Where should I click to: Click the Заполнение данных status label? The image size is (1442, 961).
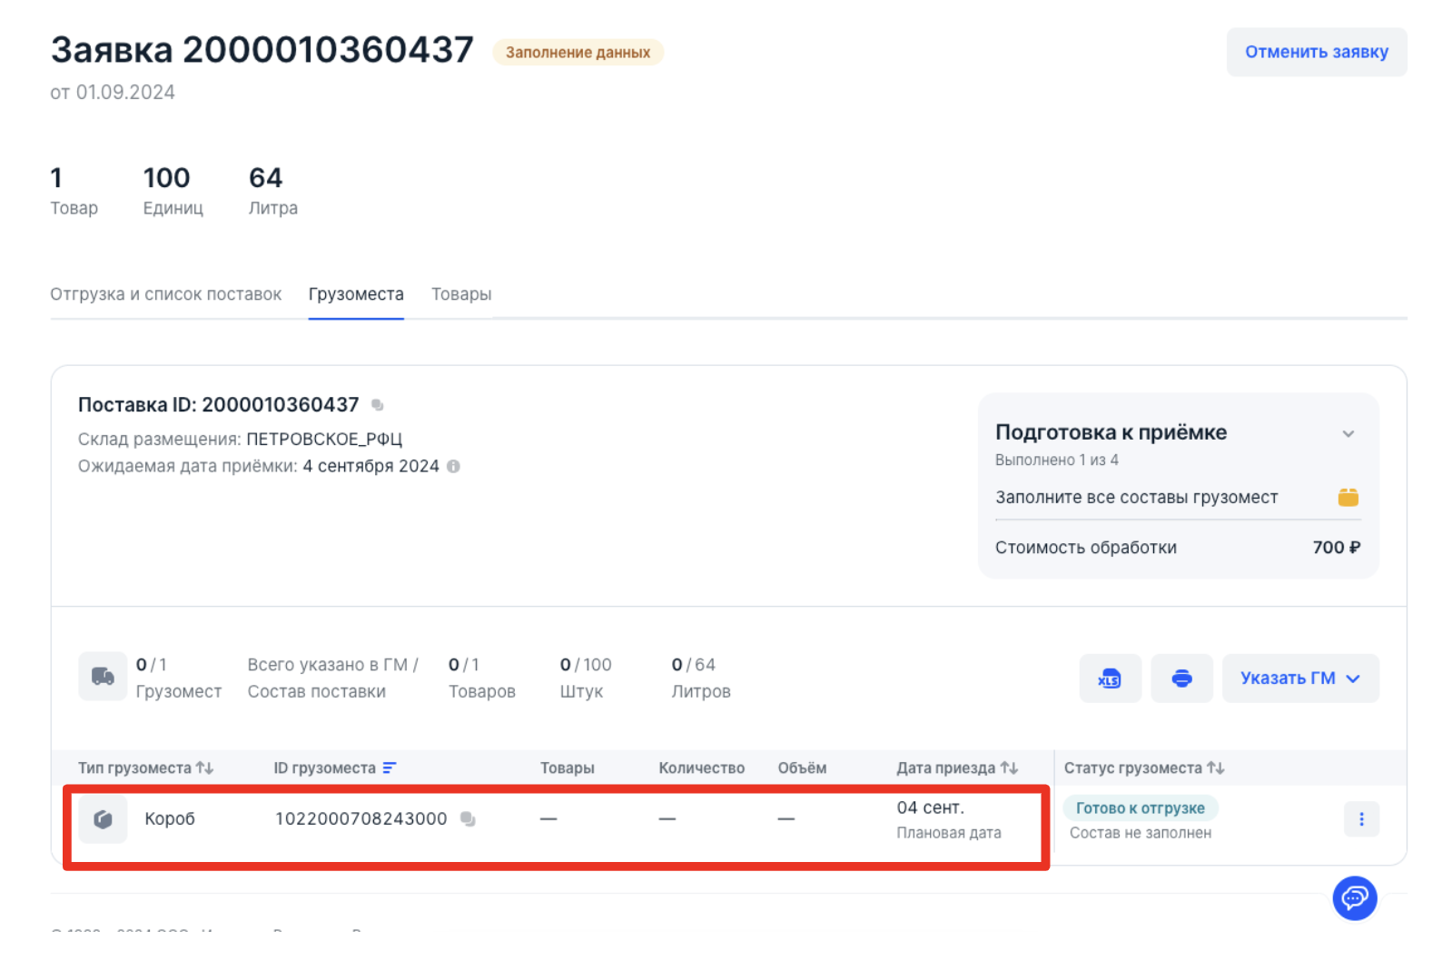(578, 53)
